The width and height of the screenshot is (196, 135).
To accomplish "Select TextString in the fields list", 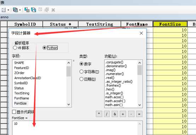I will 22,93.
